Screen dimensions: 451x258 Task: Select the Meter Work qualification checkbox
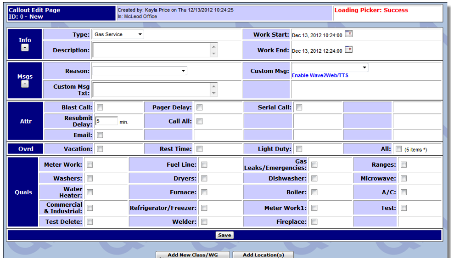tap(90, 165)
